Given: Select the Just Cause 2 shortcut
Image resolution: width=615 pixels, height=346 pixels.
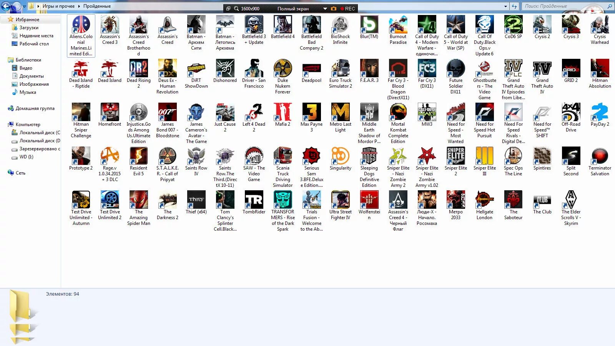Looking at the screenshot, I should 225,112.
